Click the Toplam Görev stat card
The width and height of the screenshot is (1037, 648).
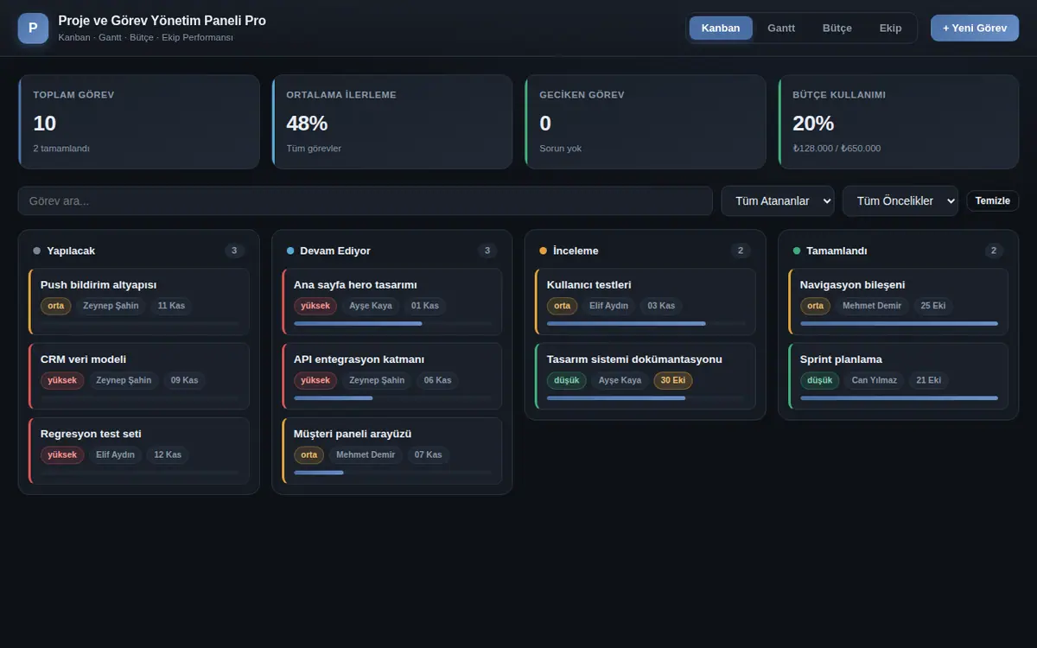(x=139, y=122)
